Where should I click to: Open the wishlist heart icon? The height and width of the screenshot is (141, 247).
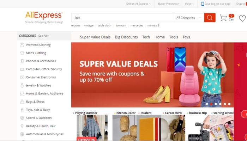(242, 18)
